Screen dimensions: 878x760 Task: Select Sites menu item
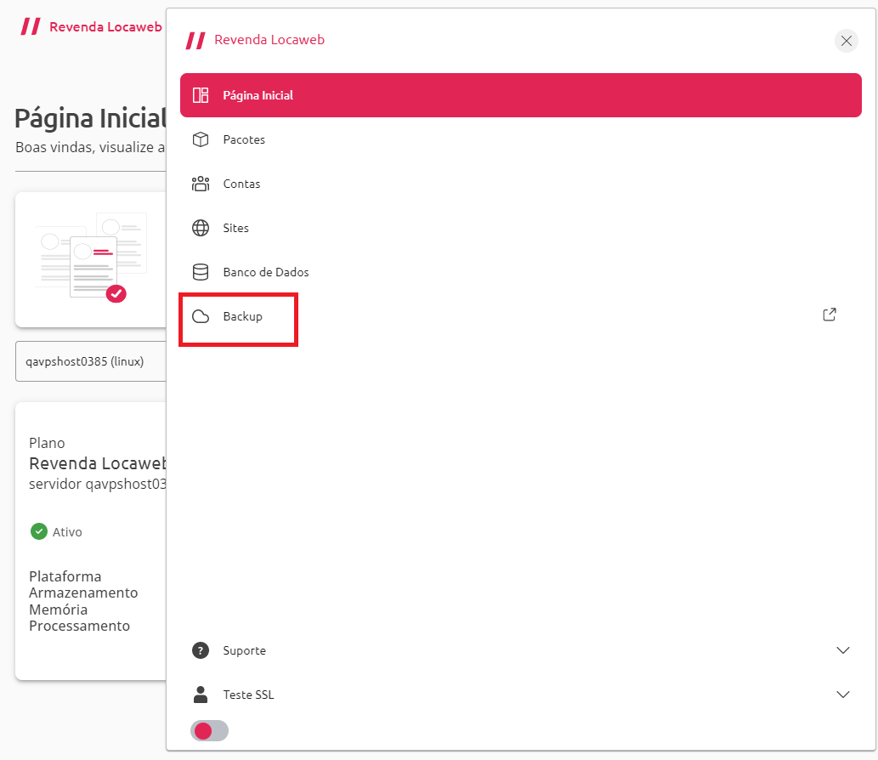520,228
